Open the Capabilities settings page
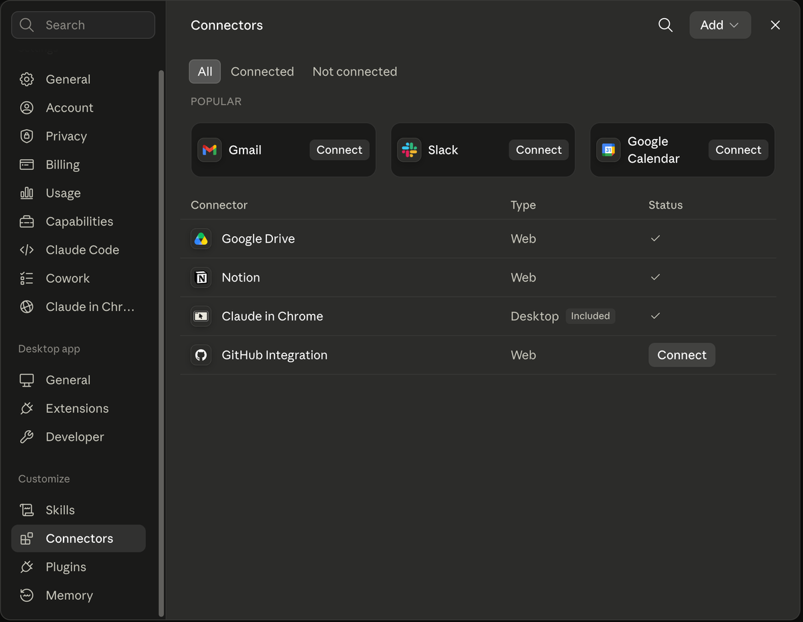 click(x=78, y=221)
